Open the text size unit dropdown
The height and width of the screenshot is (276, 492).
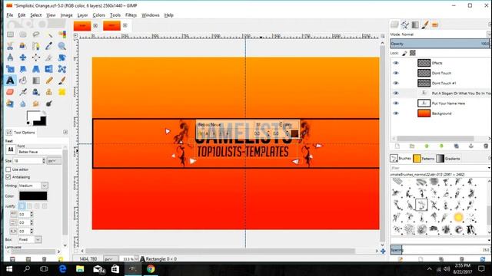coord(54,161)
